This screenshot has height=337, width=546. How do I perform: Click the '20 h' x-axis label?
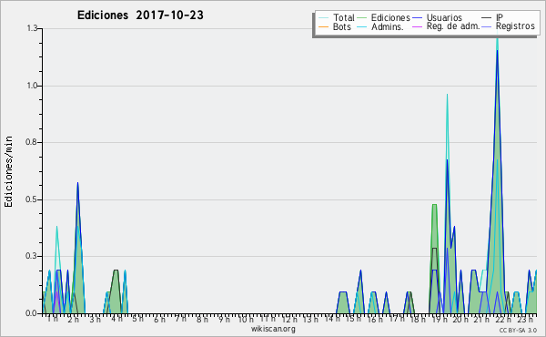pos(460,319)
